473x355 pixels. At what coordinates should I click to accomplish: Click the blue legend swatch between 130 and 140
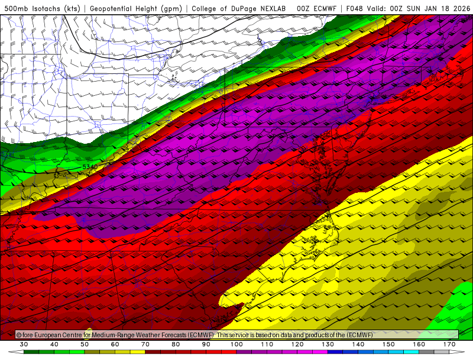[335, 352]
